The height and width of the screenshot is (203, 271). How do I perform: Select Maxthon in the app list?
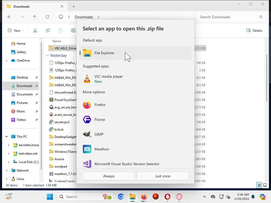[135, 149]
